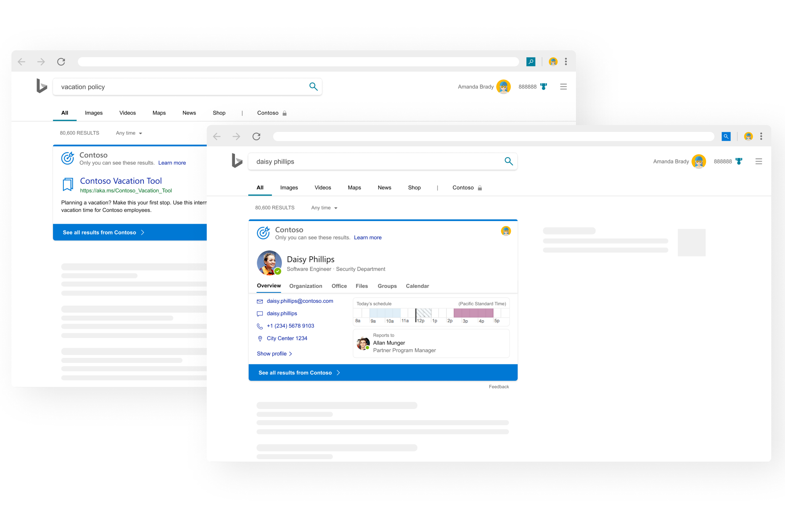
Task: Open the Contoso Vacation Tool link
Action: coord(121,181)
